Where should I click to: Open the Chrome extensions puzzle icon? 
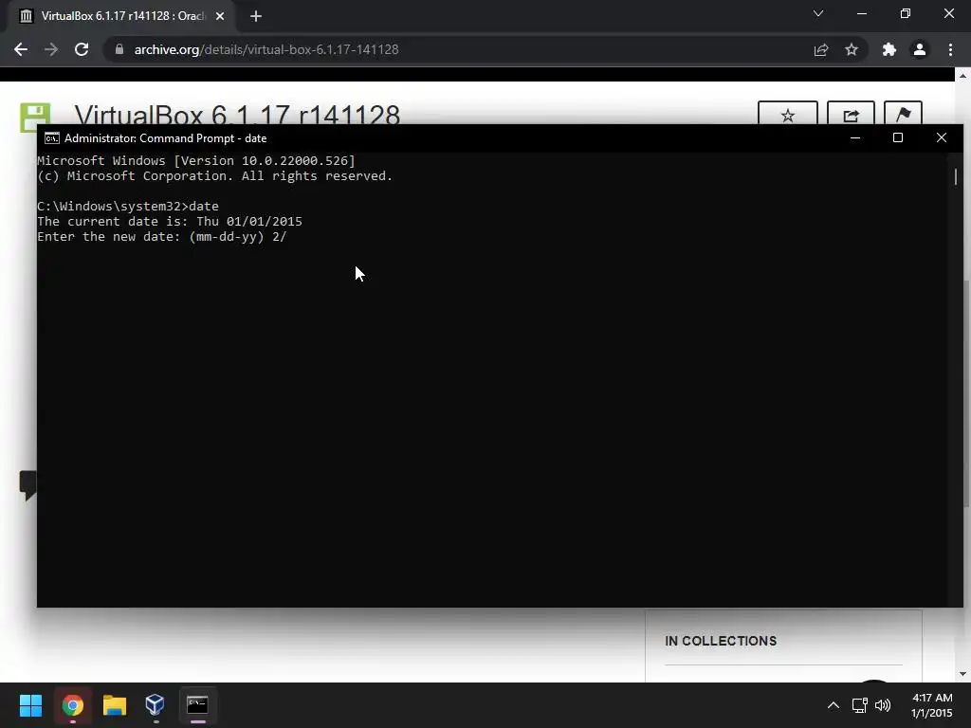[889, 49]
